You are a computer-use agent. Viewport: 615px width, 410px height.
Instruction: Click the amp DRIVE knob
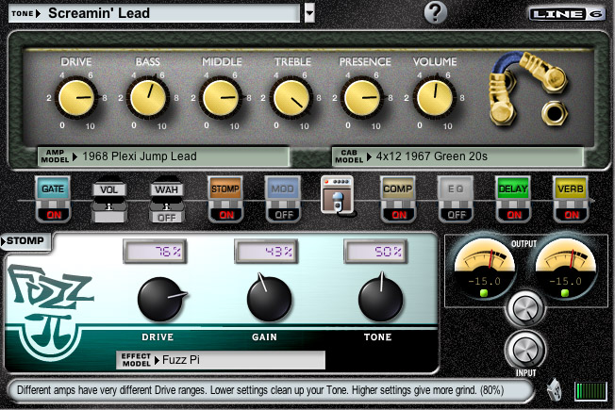[x=76, y=98]
